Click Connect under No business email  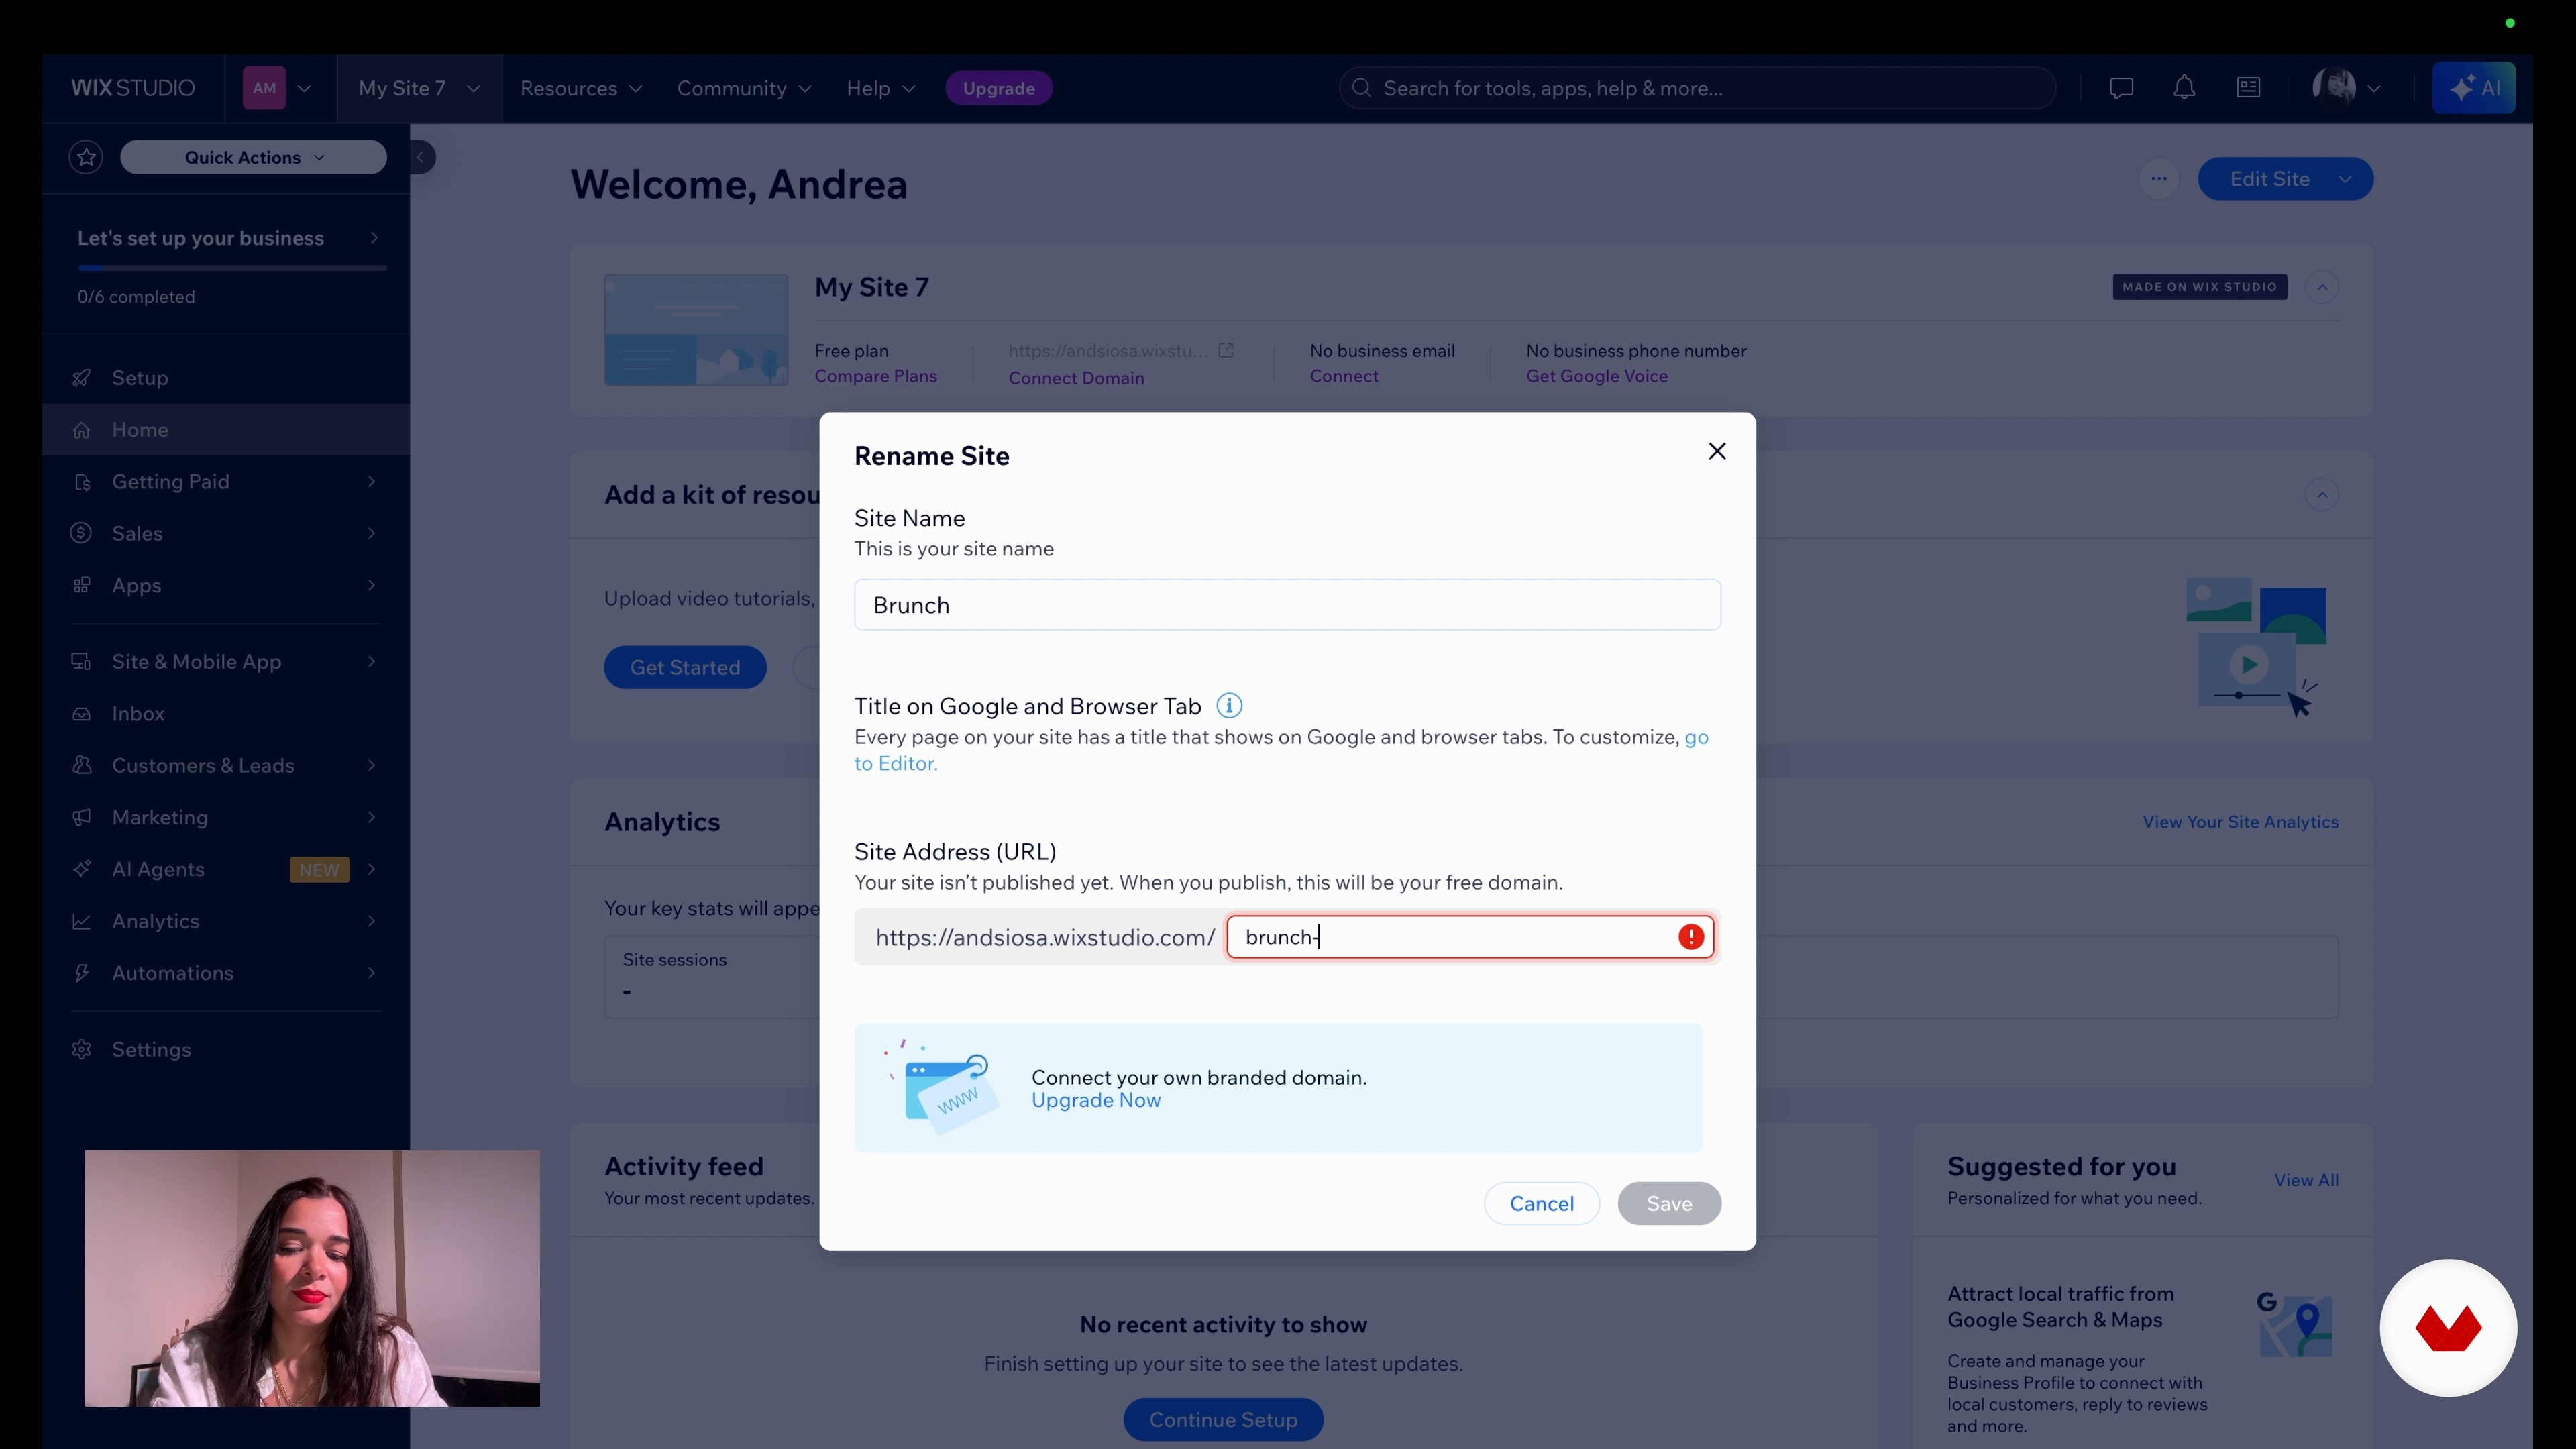click(x=1344, y=376)
